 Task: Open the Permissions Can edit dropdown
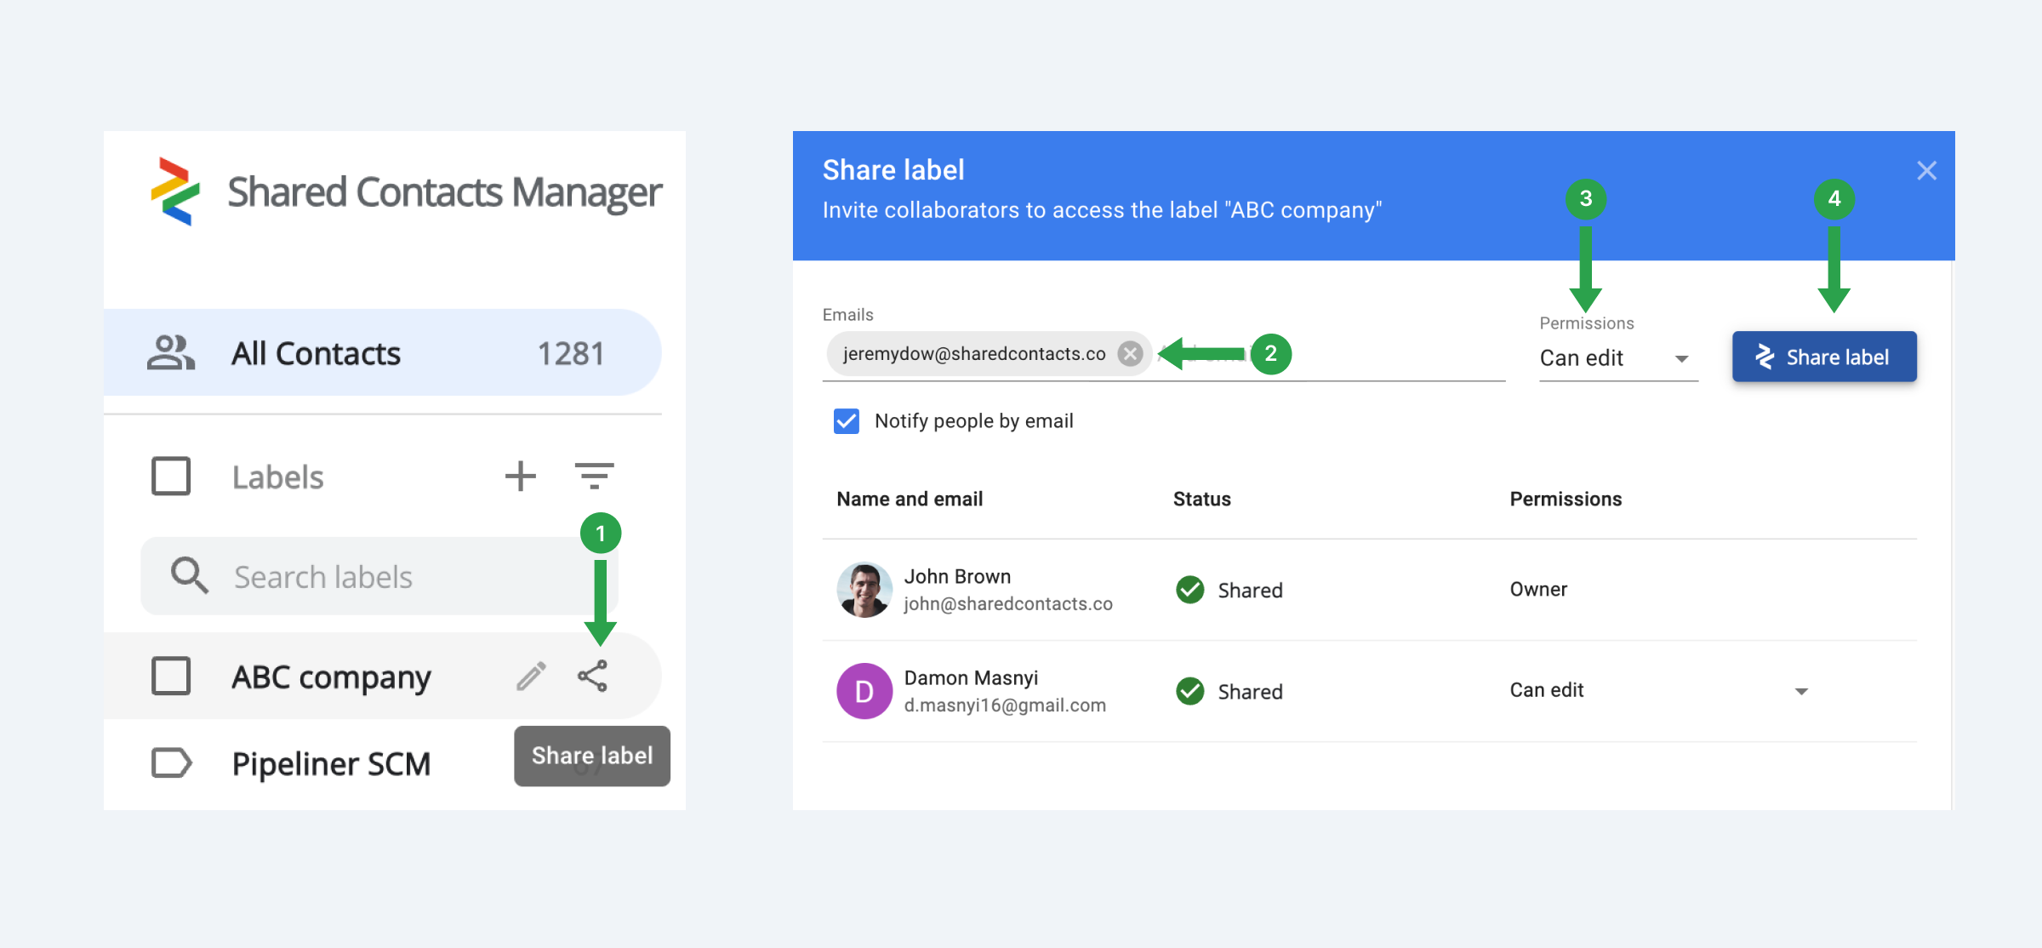[1618, 358]
